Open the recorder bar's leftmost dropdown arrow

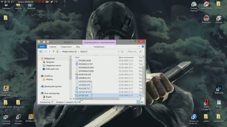[x=2, y=2]
